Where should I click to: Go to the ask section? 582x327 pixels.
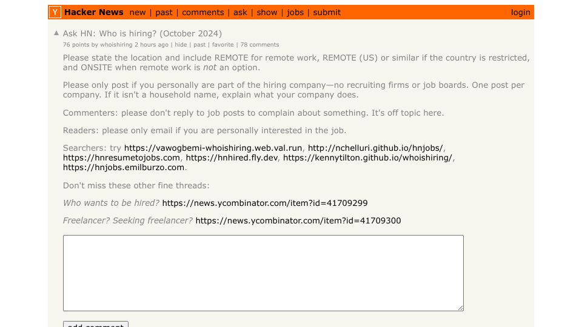pyautogui.click(x=240, y=12)
